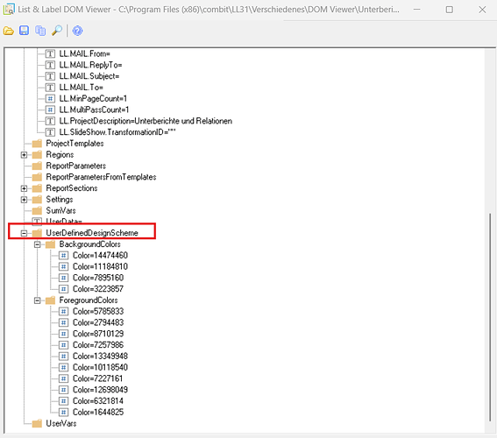The width and height of the screenshot is (497, 438).
Task: Click the open file folder toolbar icon
Action: pyautogui.click(x=9, y=31)
